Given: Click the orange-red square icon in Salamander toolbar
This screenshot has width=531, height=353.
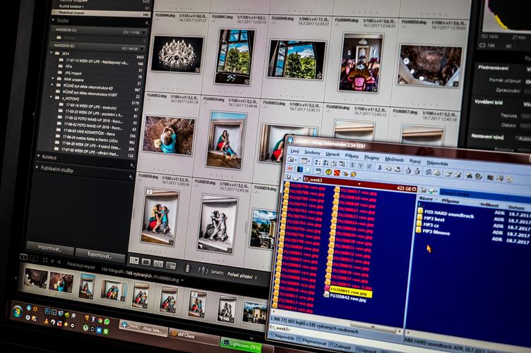Looking at the screenshot, I should pos(337,173).
